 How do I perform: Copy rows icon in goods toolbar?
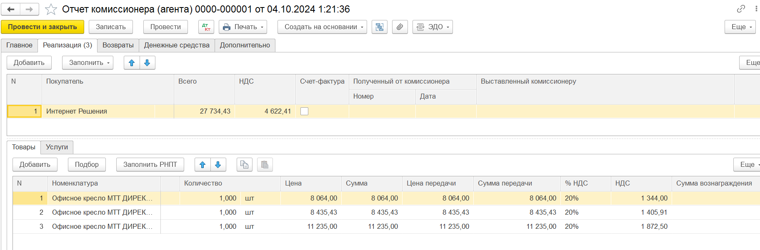point(245,165)
